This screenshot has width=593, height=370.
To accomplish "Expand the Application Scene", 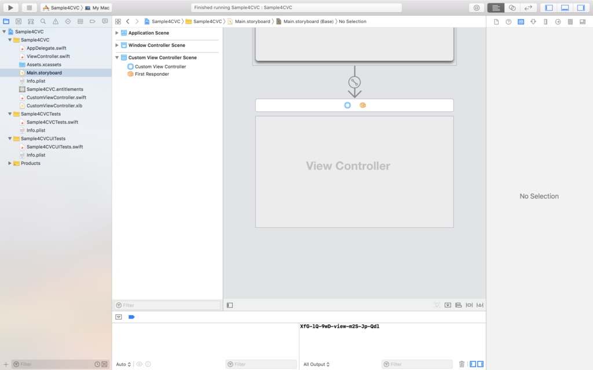I will [117, 33].
